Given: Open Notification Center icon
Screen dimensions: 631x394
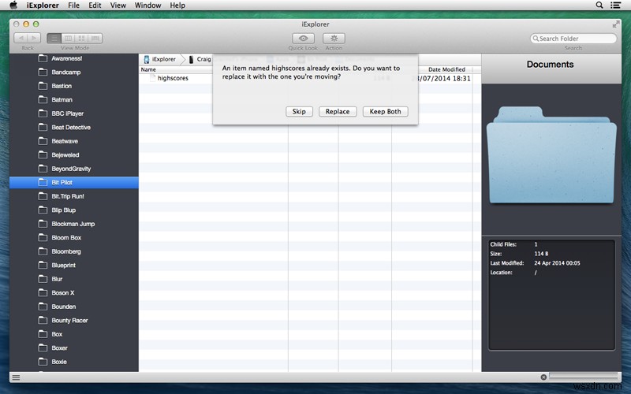Looking at the screenshot, I should (615, 6).
